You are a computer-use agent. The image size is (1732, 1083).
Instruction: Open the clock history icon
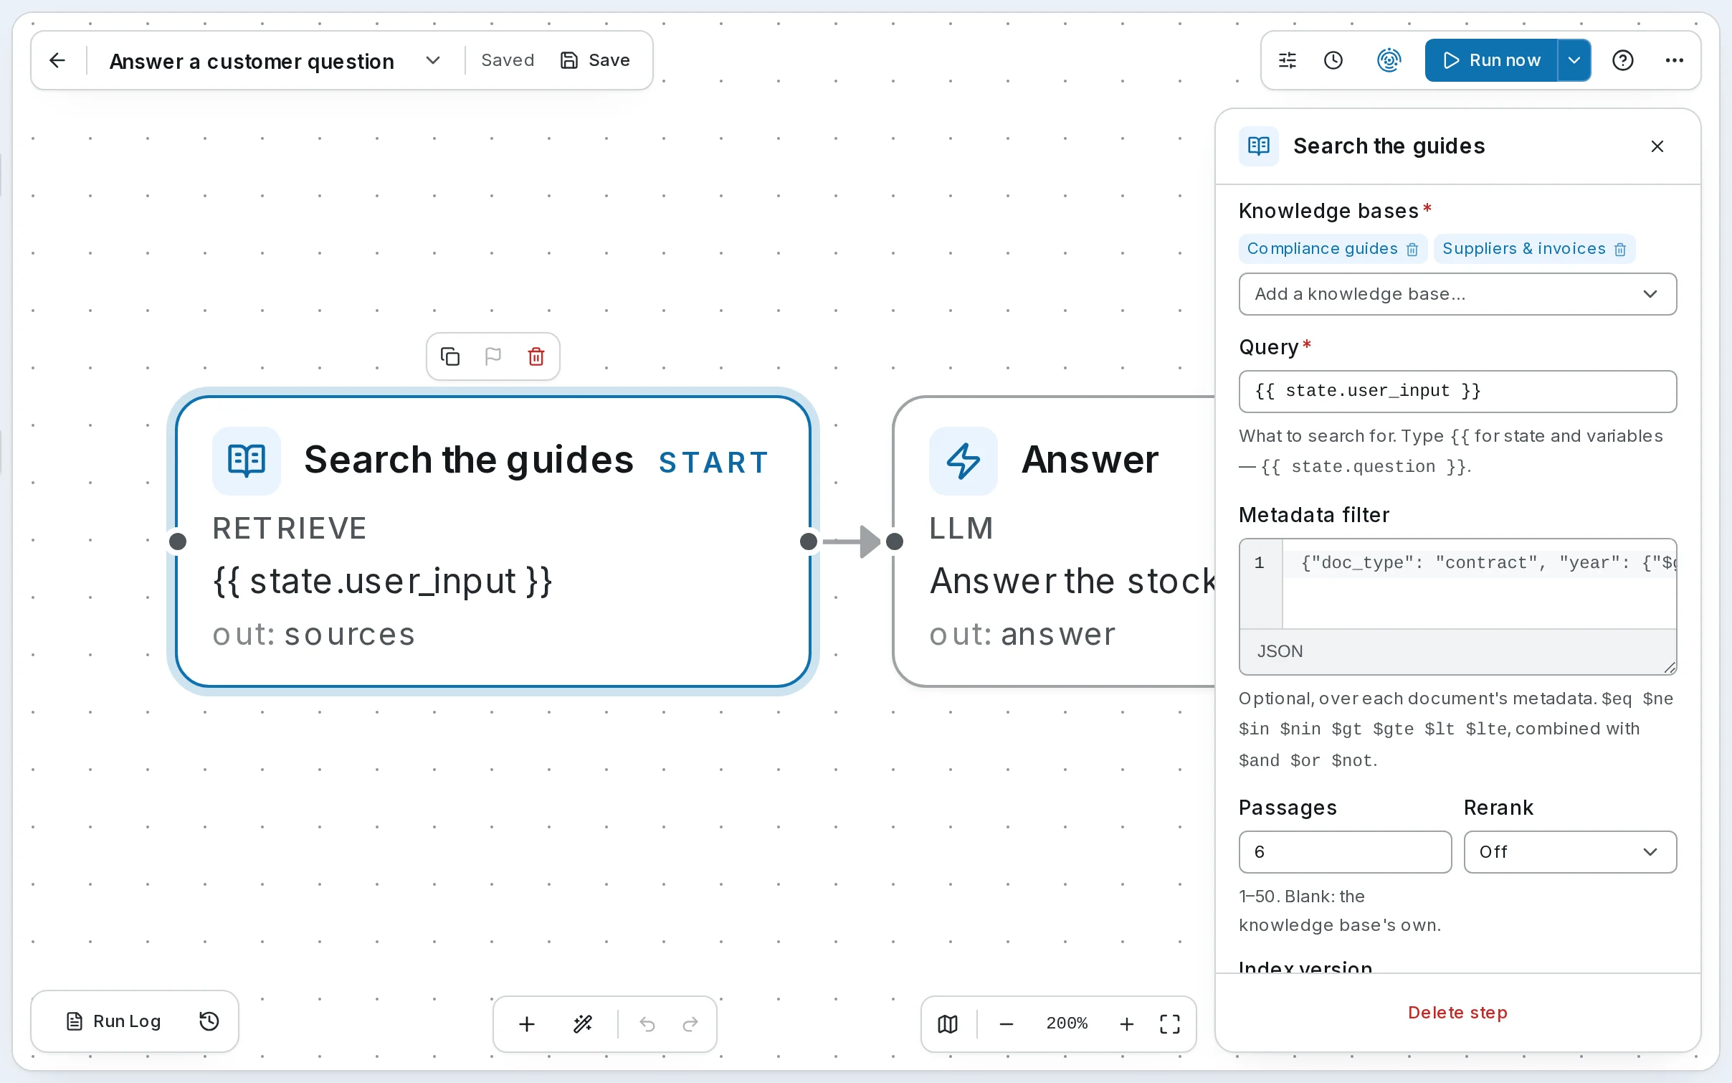point(1333,60)
